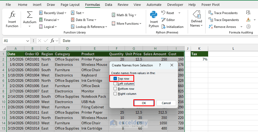Open Python Initialization settings

click(172, 27)
